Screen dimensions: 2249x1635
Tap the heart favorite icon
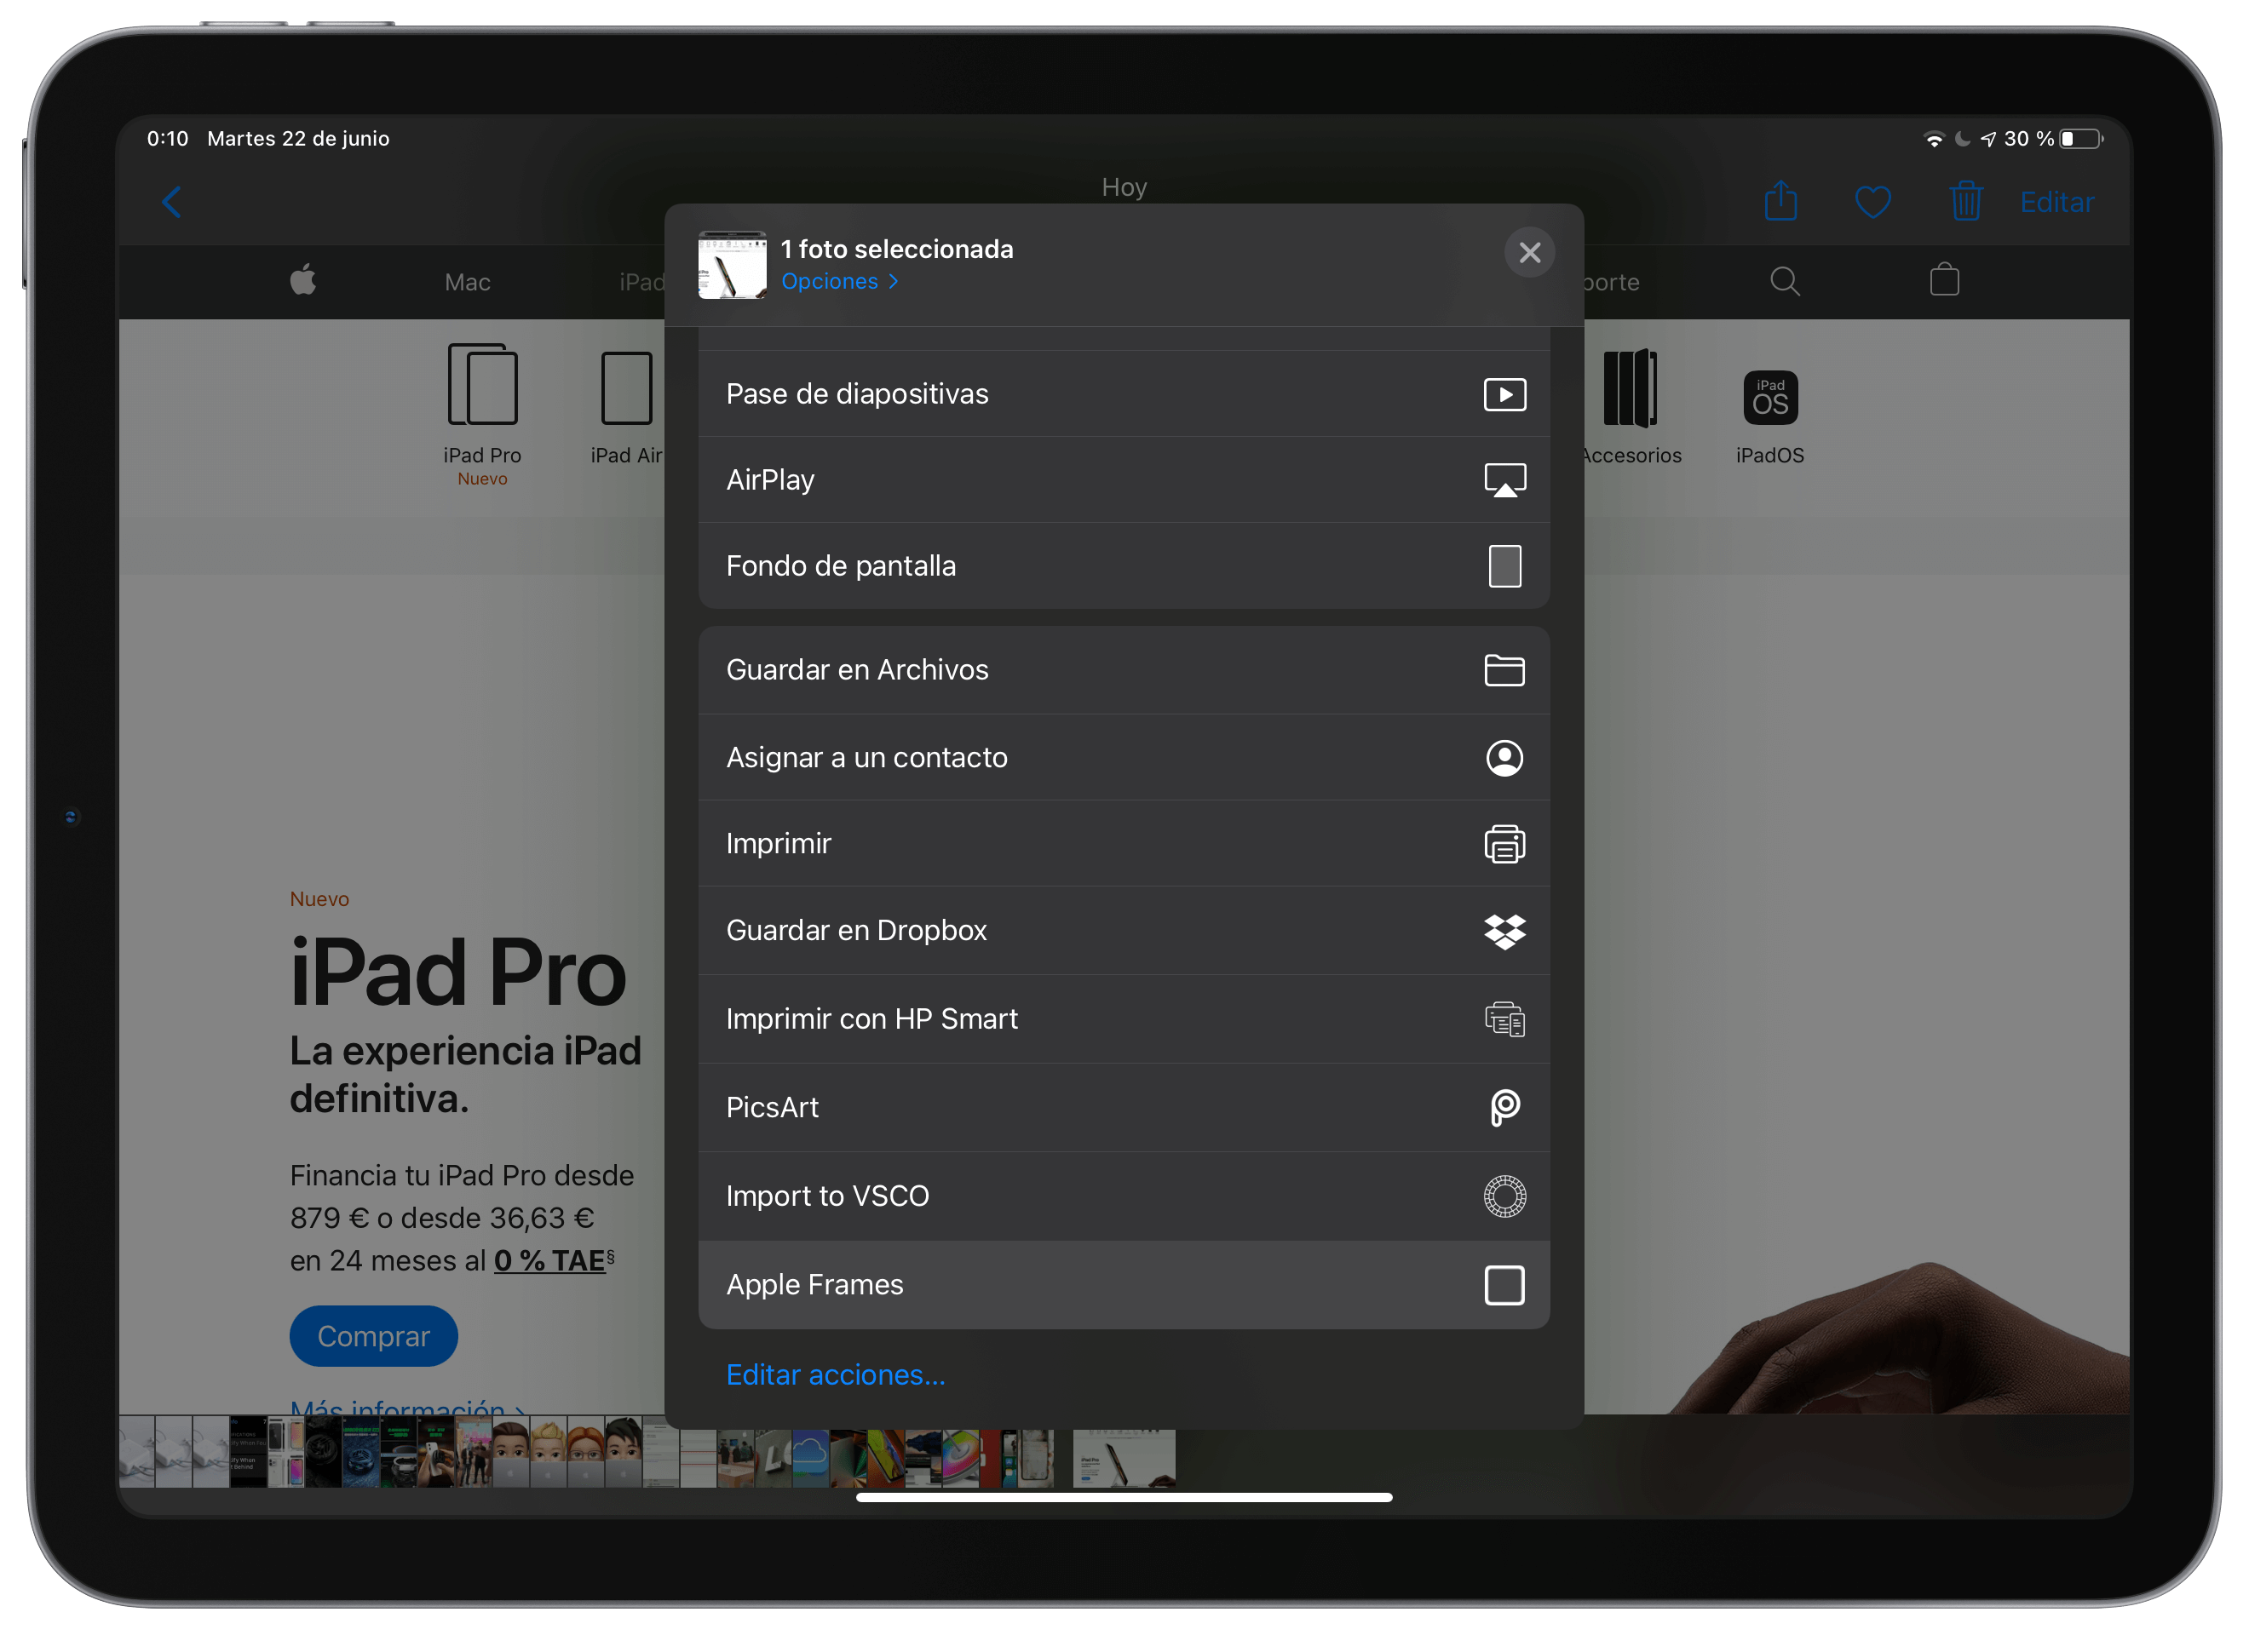coord(1872,203)
